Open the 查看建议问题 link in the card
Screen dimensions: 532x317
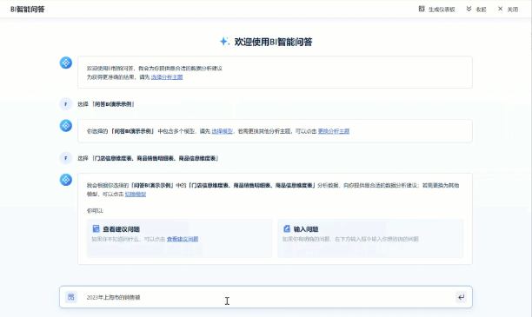(183, 239)
